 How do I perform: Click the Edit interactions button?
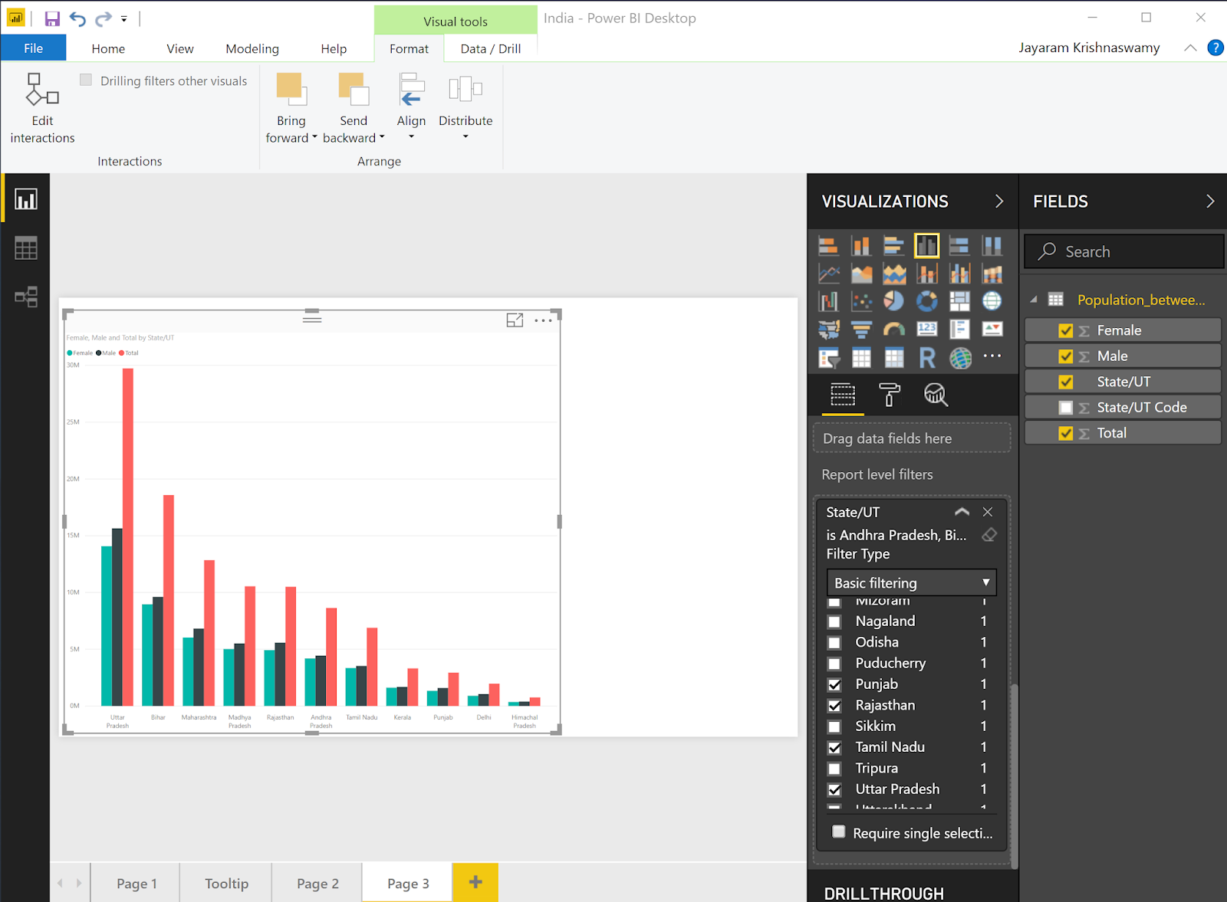click(42, 106)
